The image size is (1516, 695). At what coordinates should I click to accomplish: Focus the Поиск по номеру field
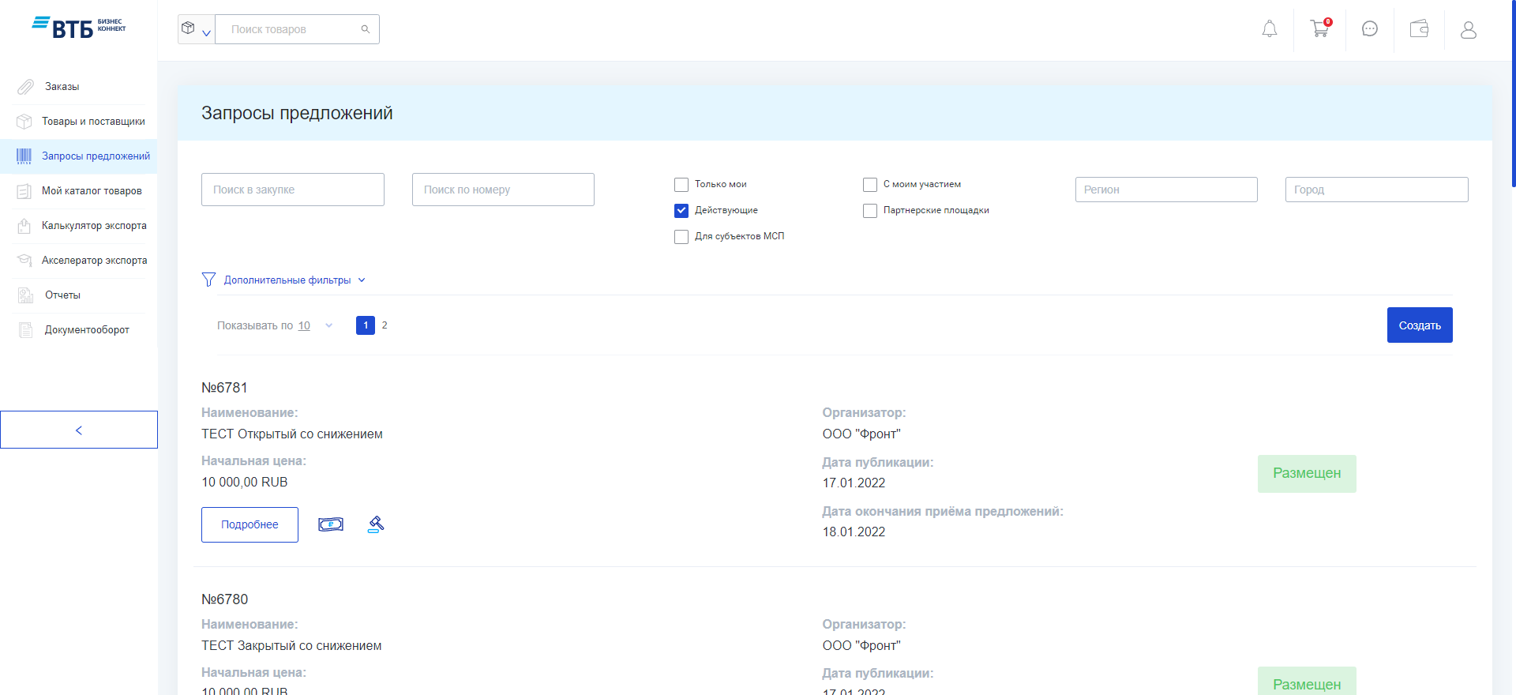pos(503,190)
